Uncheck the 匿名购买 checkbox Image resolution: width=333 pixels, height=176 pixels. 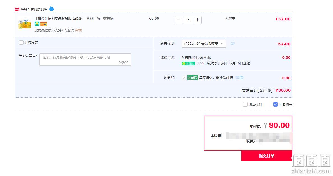(276, 104)
